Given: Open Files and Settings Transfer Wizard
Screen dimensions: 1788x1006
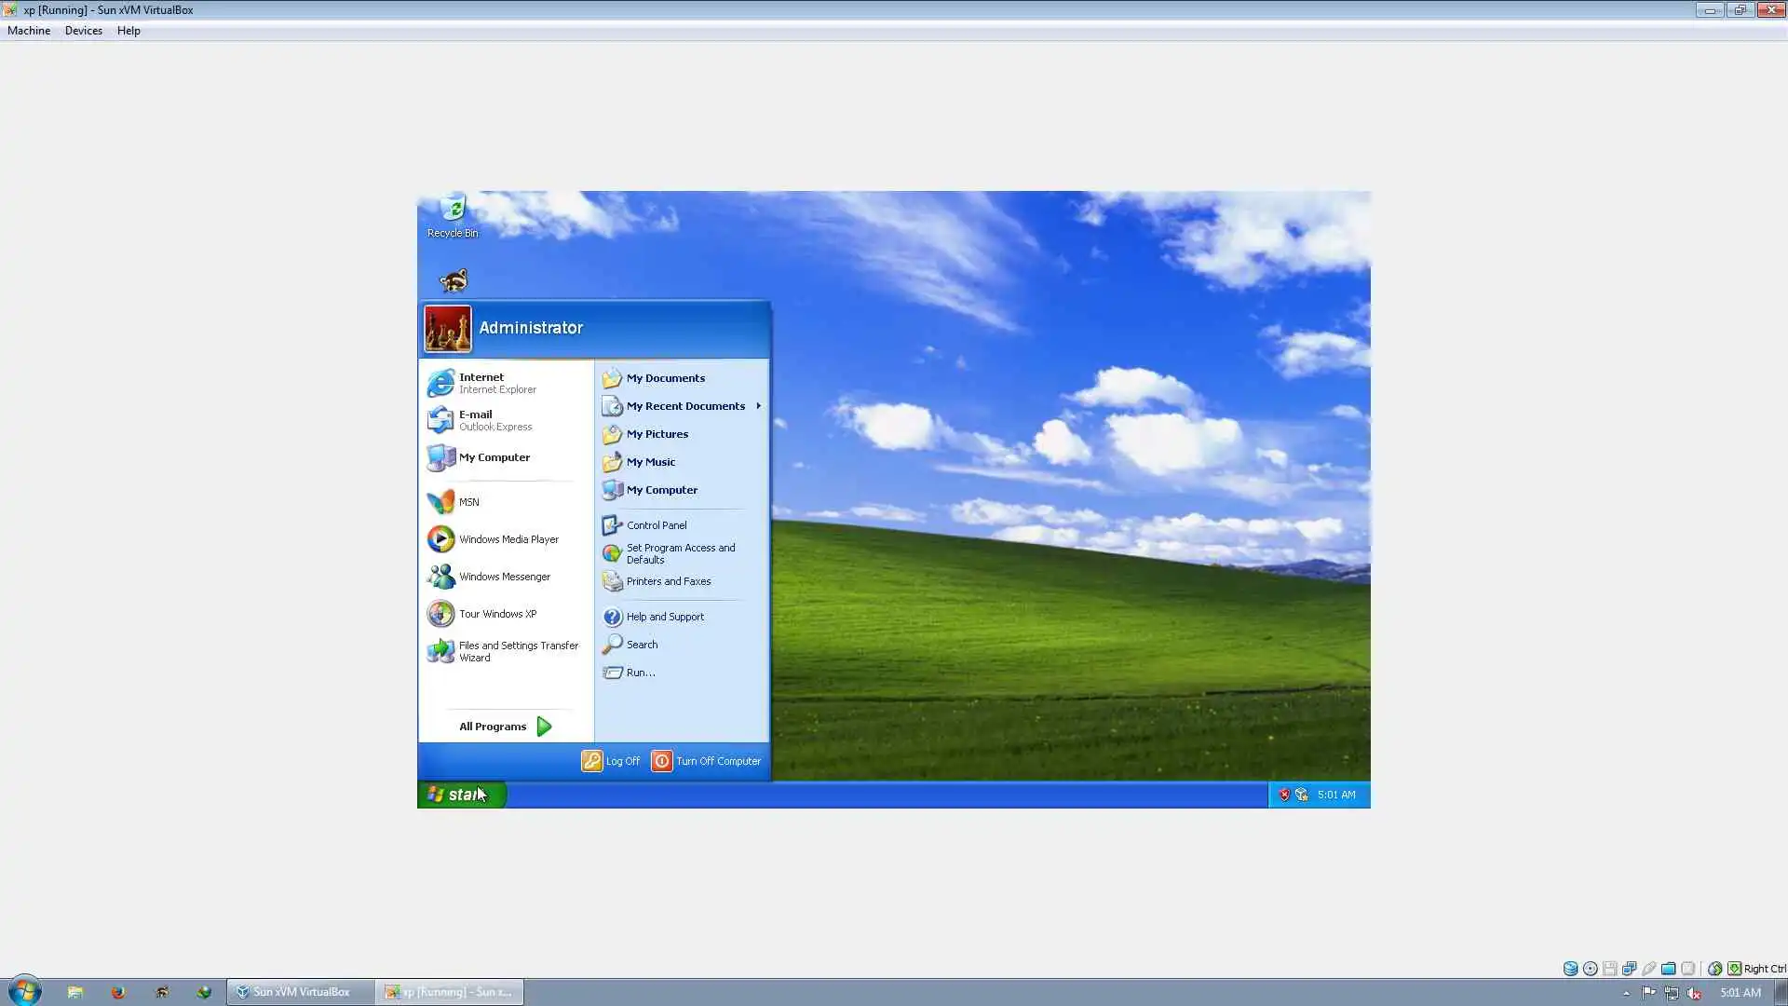Looking at the screenshot, I should 518,651.
